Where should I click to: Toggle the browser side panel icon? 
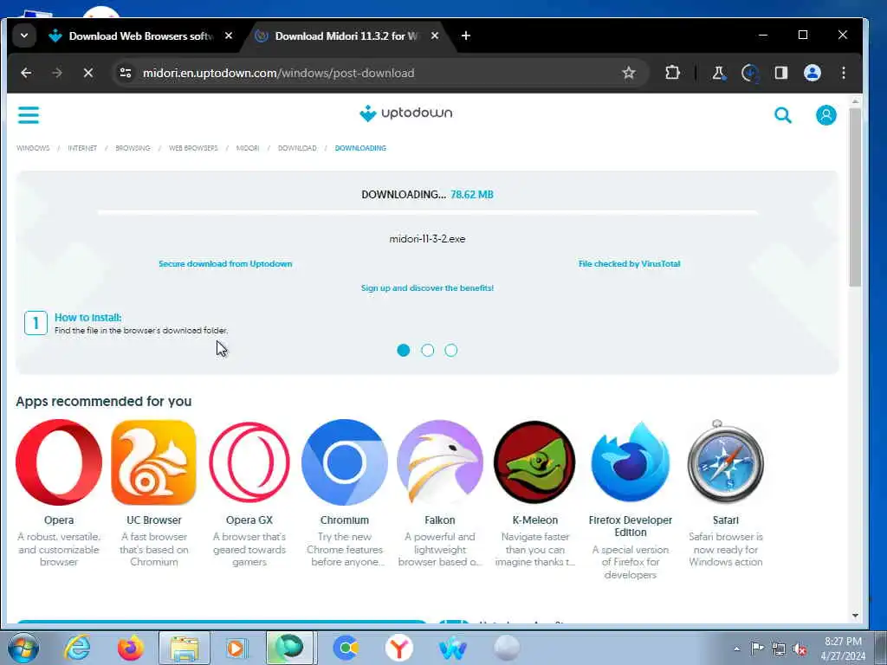[x=781, y=73]
